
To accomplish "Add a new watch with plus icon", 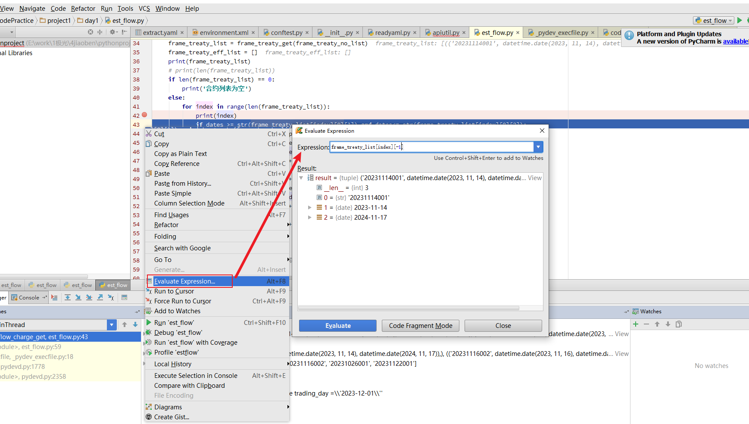I will coord(636,324).
